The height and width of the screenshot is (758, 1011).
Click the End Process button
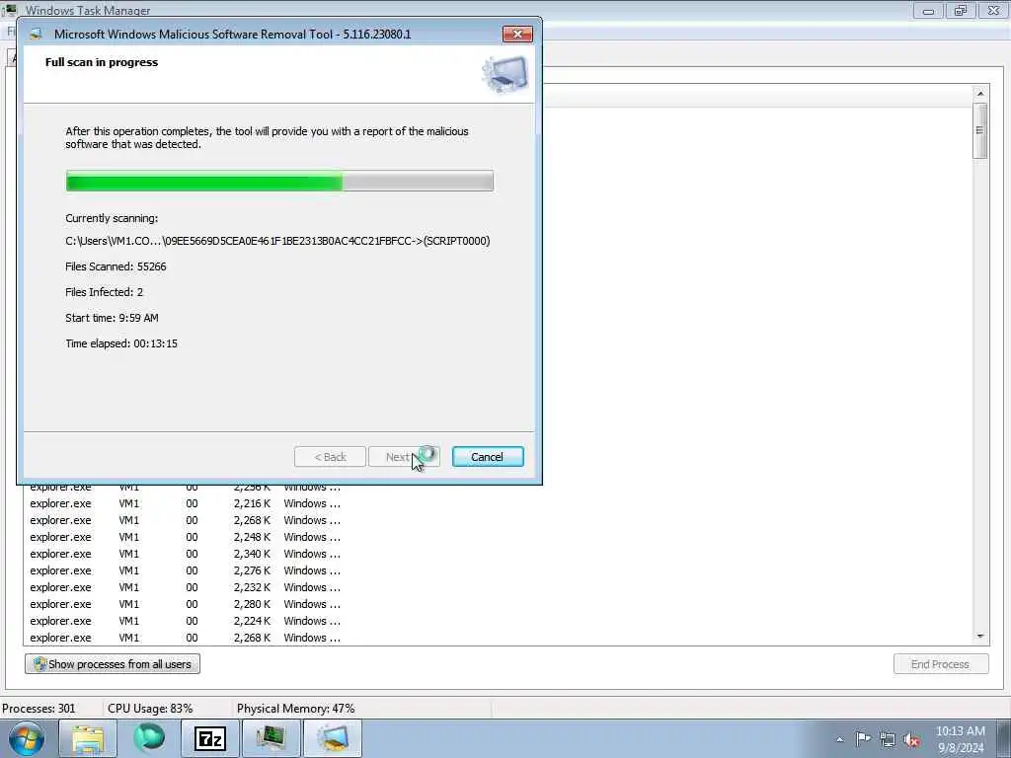[941, 664]
